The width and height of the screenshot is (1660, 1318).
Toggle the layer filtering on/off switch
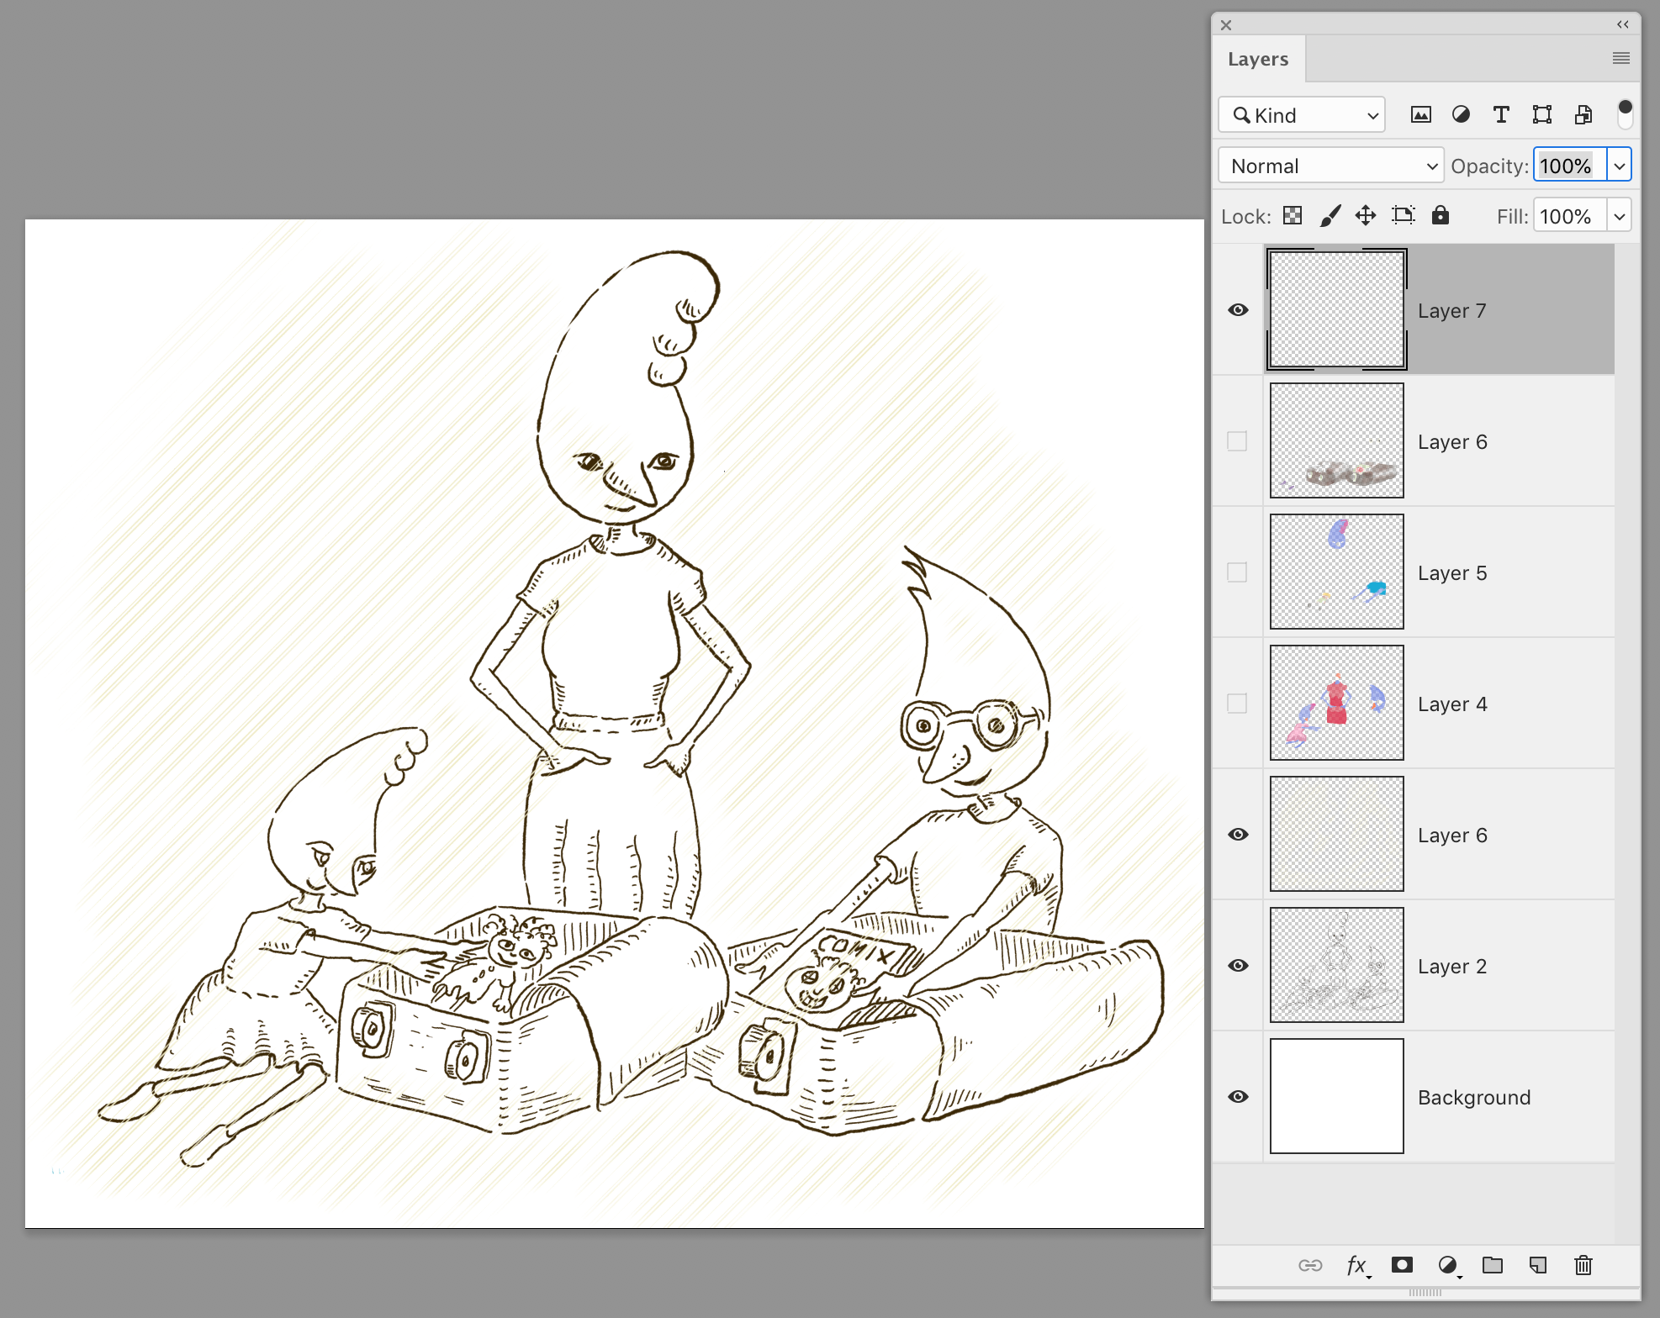pos(1625,113)
